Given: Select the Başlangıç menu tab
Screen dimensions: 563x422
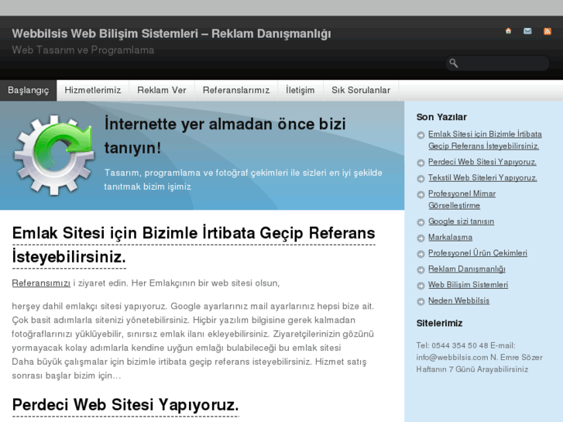Looking at the screenshot, I should click(29, 90).
